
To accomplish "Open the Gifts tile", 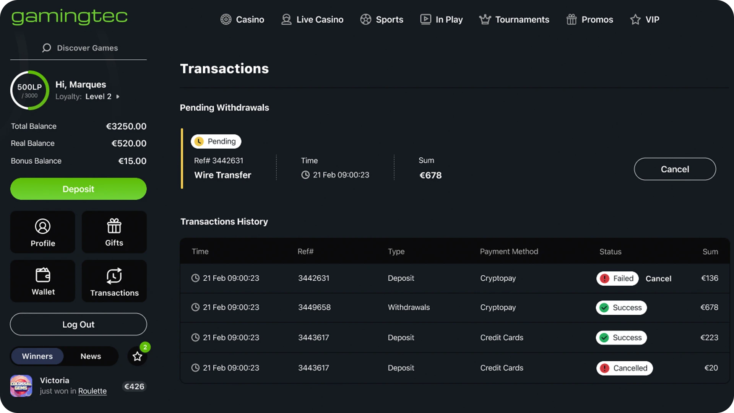I will pyautogui.click(x=114, y=232).
